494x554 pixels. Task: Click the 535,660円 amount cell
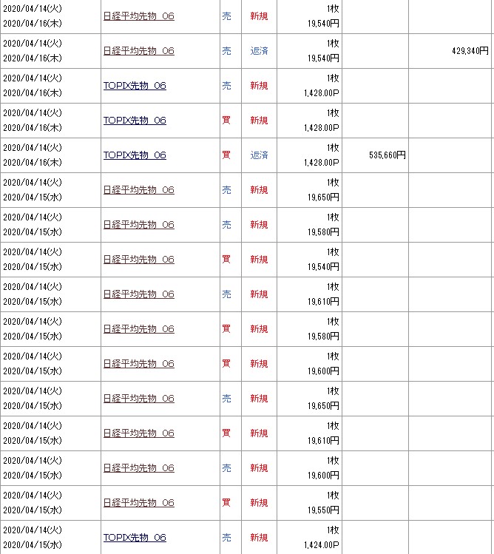coord(387,155)
